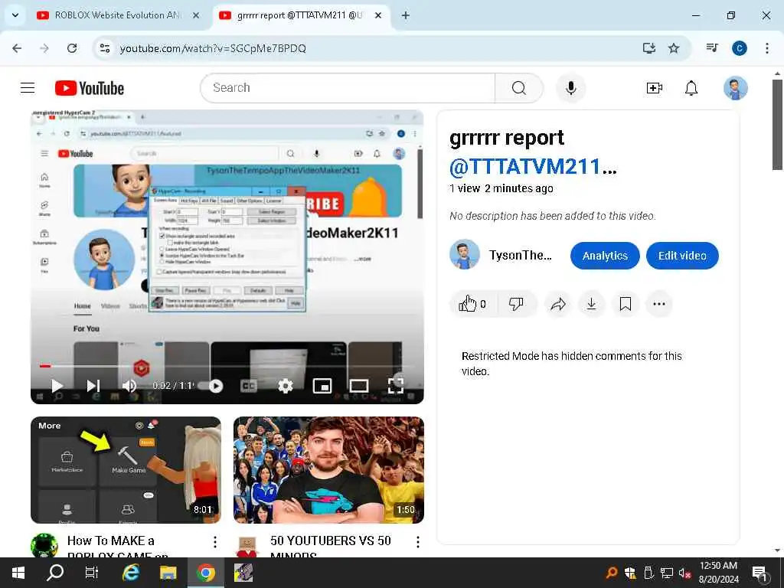The image size is (784, 588).
Task: Toggle the autoplay switch in player
Action: click(x=210, y=386)
